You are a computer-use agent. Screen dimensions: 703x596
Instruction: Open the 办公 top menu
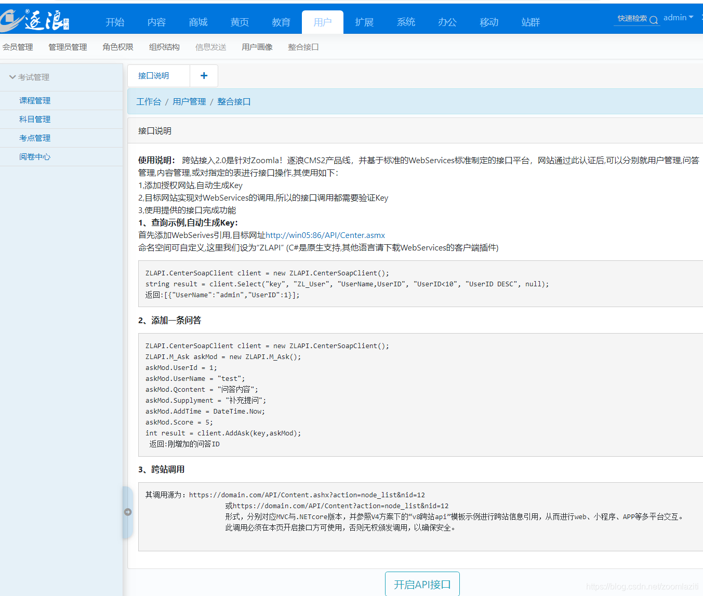pos(447,22)
